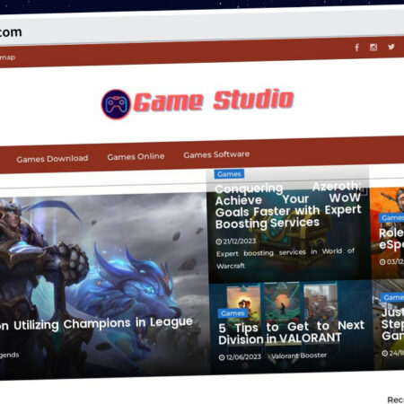Open 5 Tips to Get to Next Division in VALORANT
The width and height of the screenshot is (404, 404).
(x=292, y=332)
